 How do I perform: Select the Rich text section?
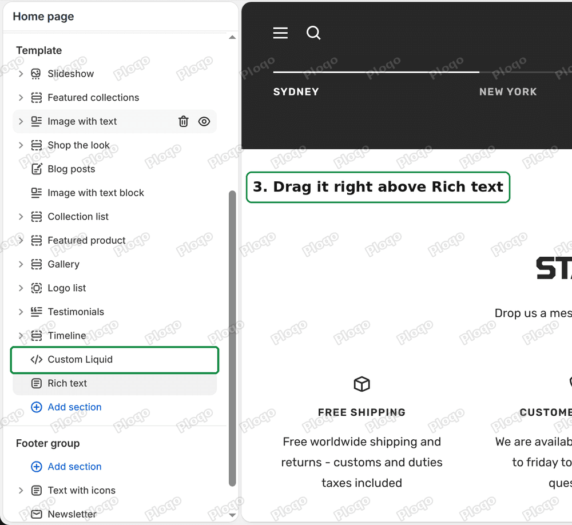(114, 383)
